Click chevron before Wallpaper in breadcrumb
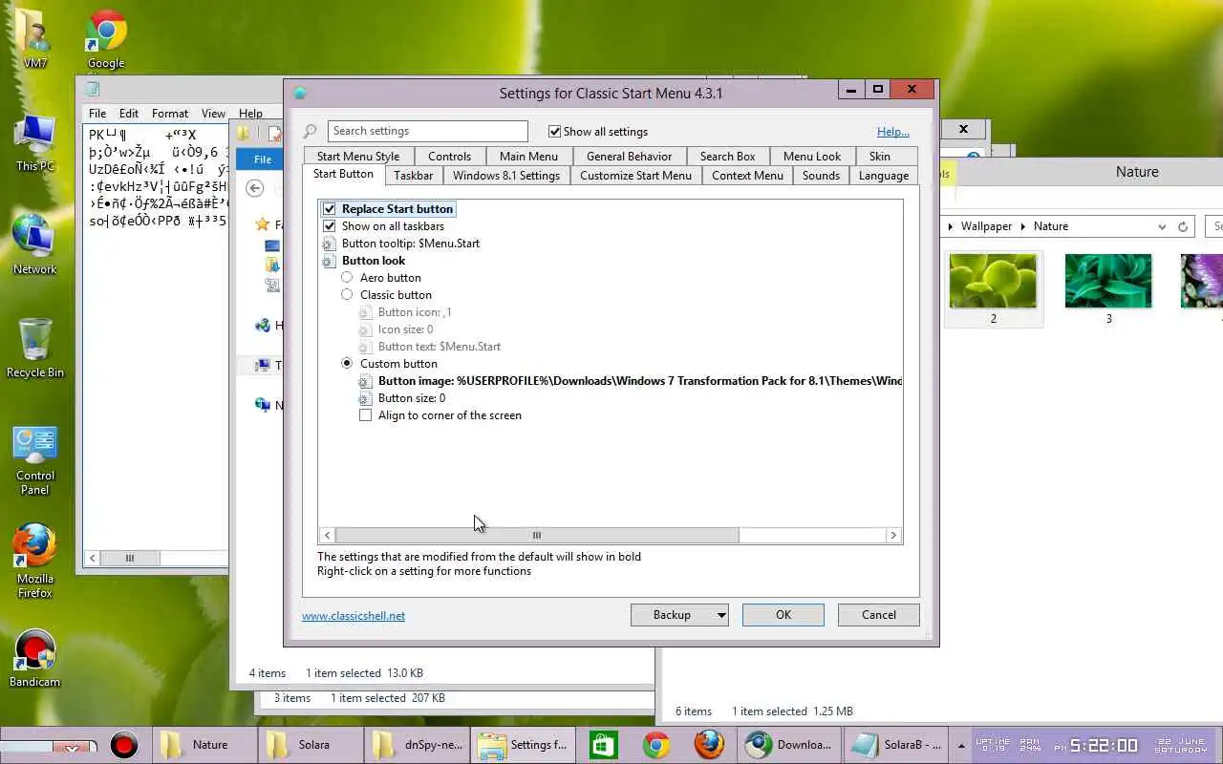The image size is (1223, 764). point(951,226)
